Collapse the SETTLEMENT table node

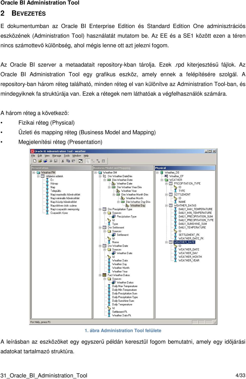167,194
